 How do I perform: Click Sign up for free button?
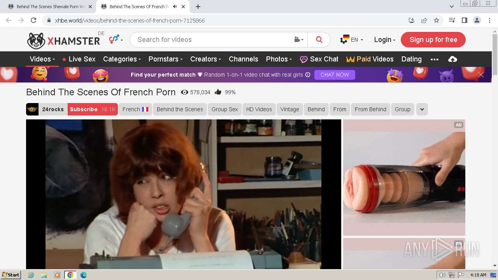[433, 40]
